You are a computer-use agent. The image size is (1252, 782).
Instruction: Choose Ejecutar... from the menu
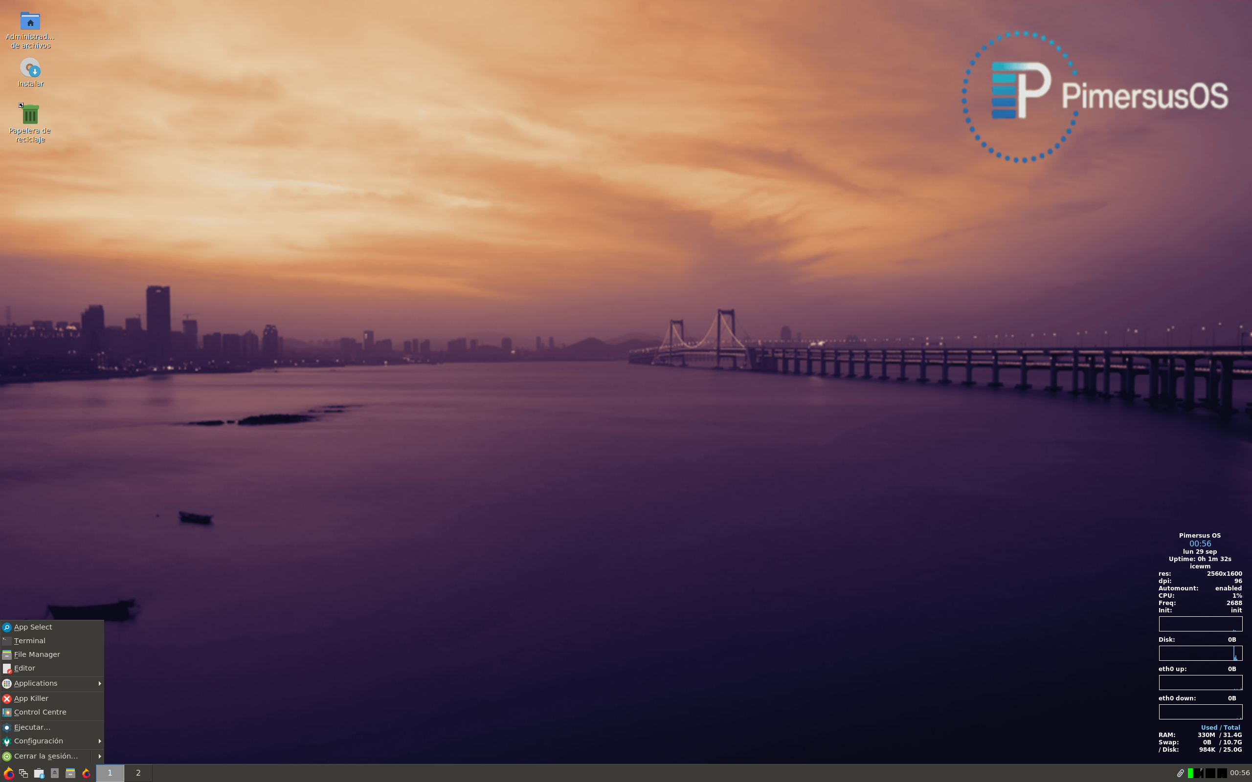point(52,727)
